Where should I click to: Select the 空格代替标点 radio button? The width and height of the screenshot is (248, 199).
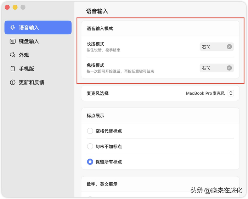(90, 131)
